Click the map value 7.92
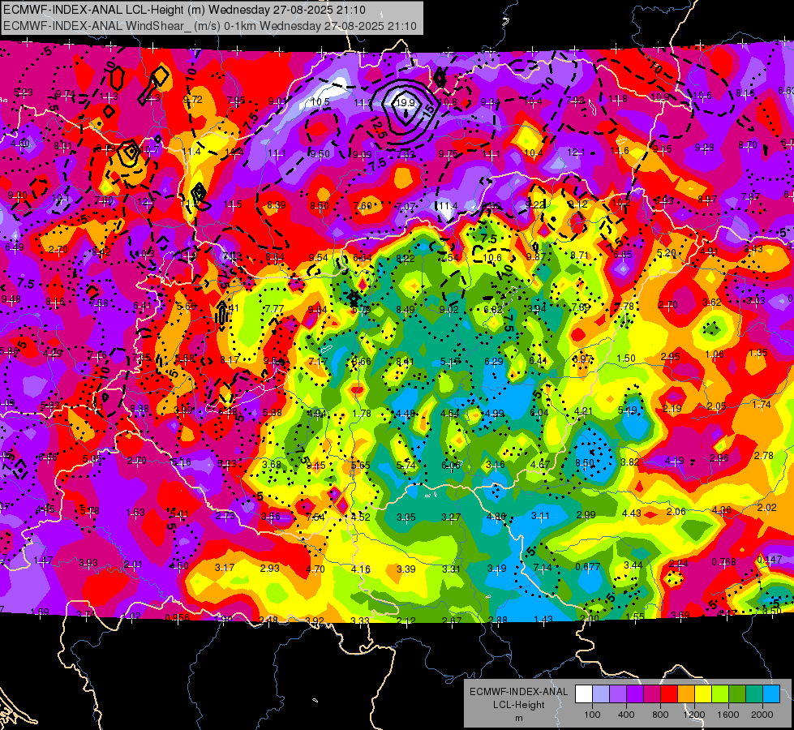This screenshot has height=730, width=794. (x=576, y=101)
